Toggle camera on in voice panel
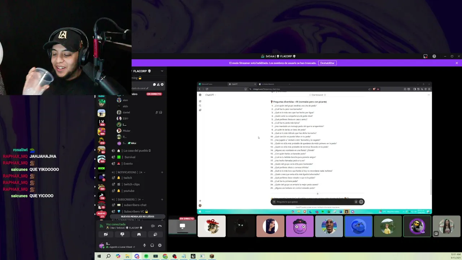Image resolution: width=462 pixels, height=260 pixels. 106,234
